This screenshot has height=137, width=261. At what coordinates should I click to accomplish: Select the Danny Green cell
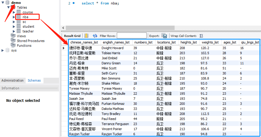[116, 63]
